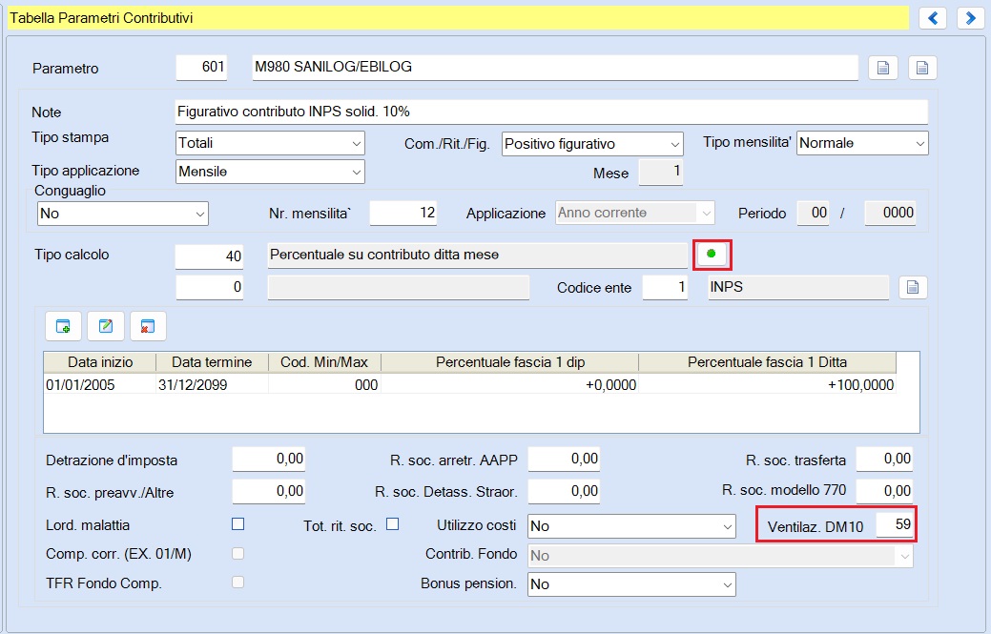Select the table cell showing +100,0000

tap(767, 384)
